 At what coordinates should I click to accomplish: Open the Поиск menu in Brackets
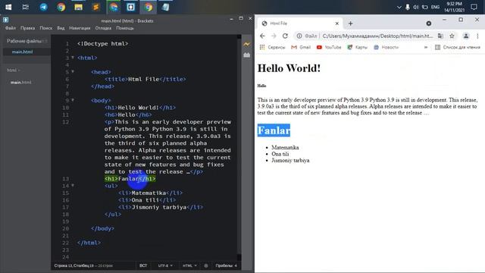pyautogui.click(x=46, y=28)
